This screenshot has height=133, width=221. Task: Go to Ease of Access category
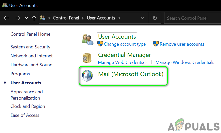point(25,115)
